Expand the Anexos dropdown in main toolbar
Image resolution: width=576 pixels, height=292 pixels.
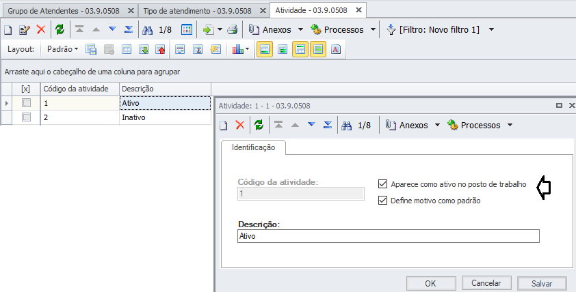(x=300, y=29)
